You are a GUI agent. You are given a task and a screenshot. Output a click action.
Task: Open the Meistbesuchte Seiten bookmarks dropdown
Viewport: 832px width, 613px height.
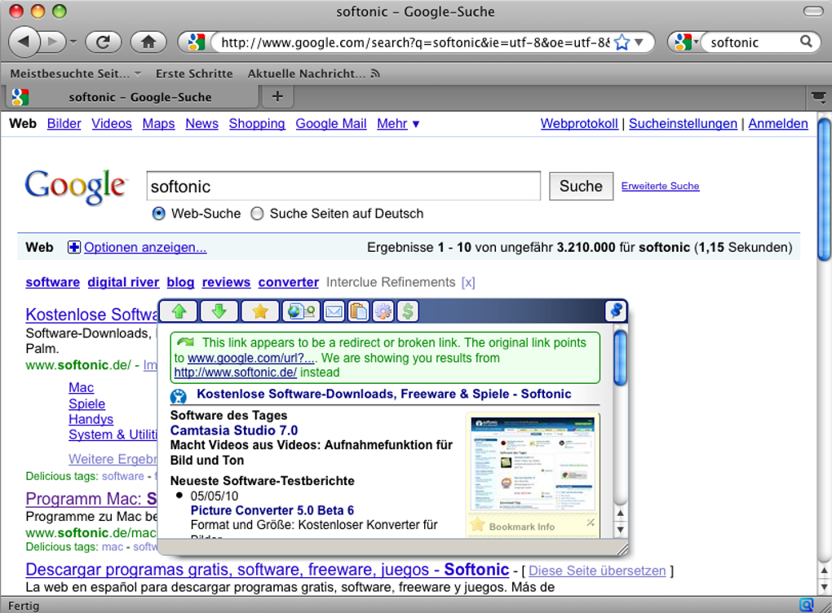[75, 73]
